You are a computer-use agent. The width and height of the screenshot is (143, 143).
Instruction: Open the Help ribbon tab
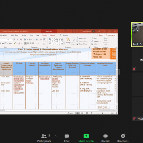point(38,35)
